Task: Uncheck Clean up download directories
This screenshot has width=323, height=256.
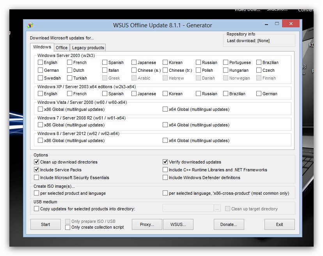Action: [36, 162]
